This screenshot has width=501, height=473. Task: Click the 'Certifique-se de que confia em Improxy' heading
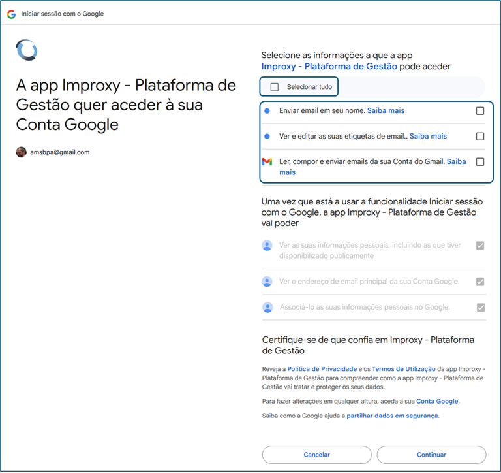tap(368, 346)
